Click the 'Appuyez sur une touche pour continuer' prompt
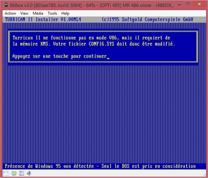The image size is (208, 178). pyautogui.click(x=59, y=56)
